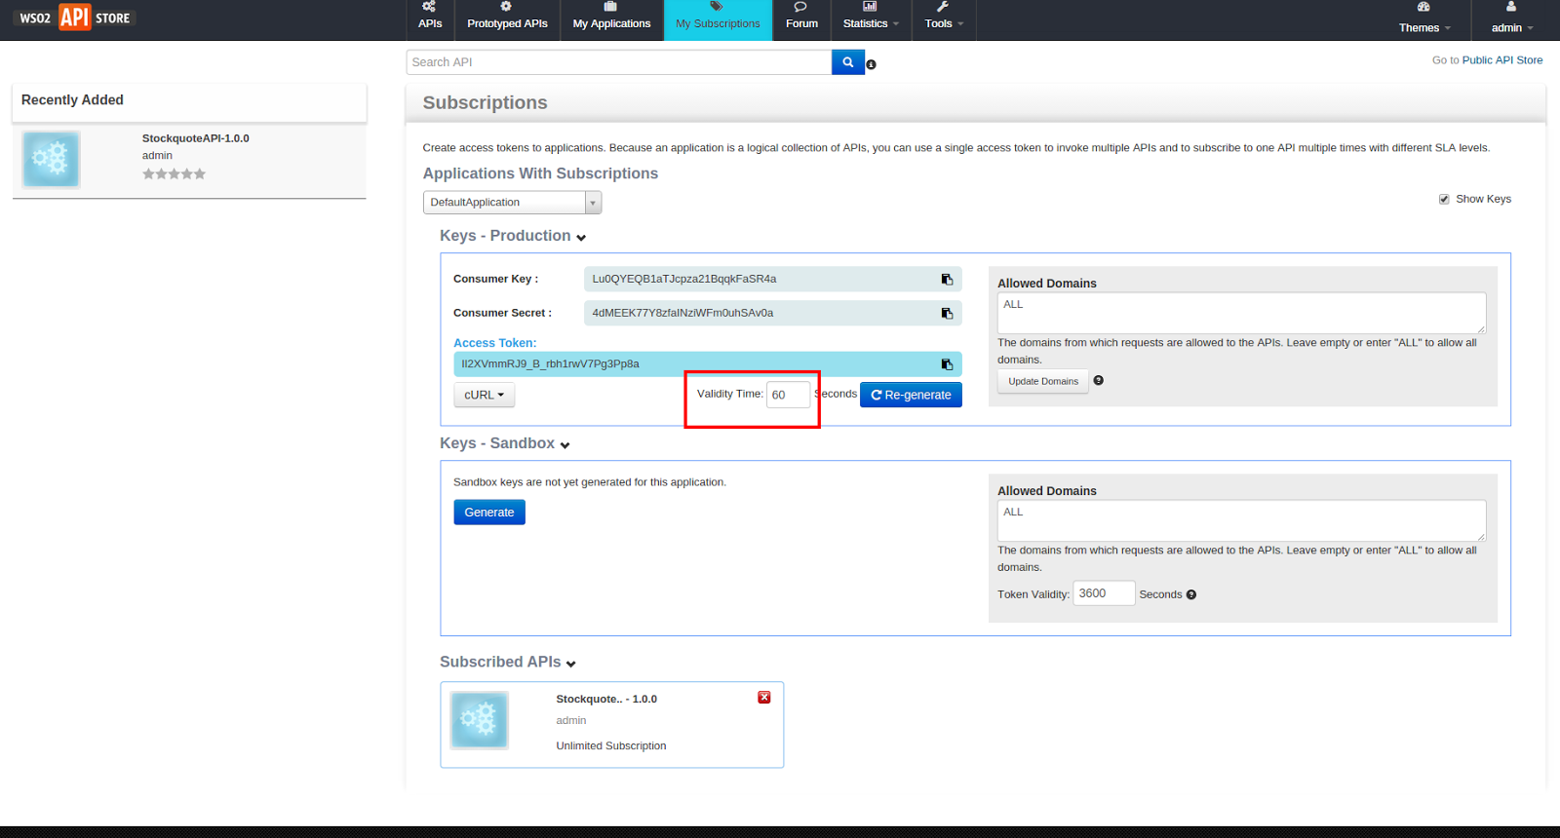This screenshot has height=838, width=1560.
Task: Open the DefaultApplication dropdown
Action: click(x=513, y=203)
